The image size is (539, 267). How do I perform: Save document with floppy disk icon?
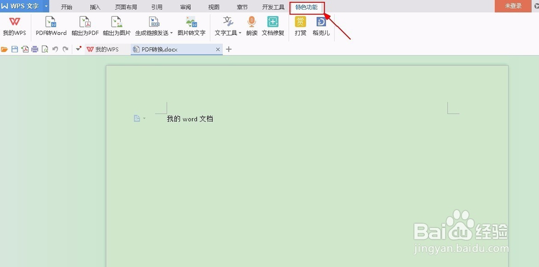(x=15, y=50)
